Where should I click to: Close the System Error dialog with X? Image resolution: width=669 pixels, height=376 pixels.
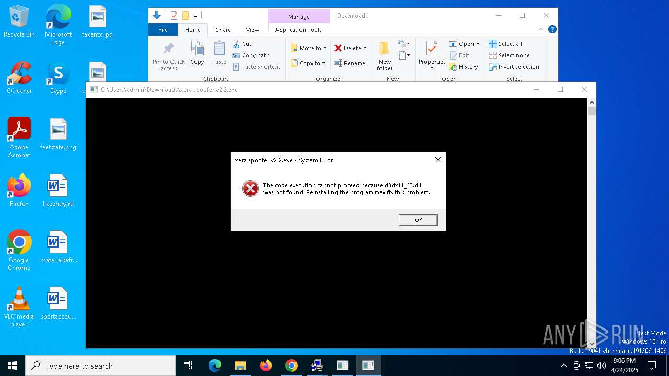click(438, 160)
